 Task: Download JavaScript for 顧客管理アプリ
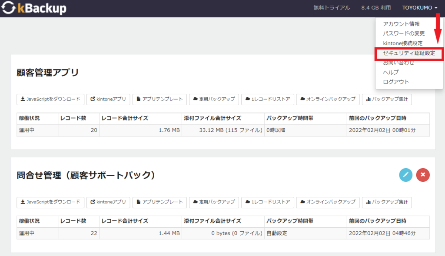(x=50, y=100)
